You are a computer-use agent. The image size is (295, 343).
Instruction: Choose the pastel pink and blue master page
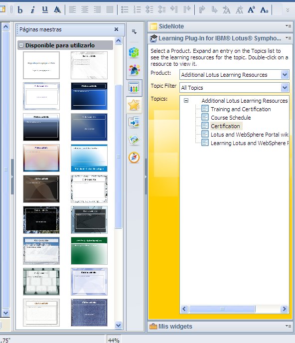(41, 158)
